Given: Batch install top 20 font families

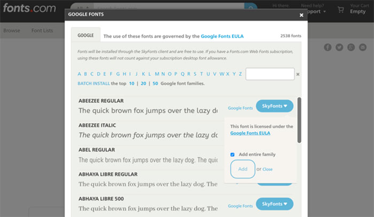Looking at the screenshot, I should (x=143, y=84).
